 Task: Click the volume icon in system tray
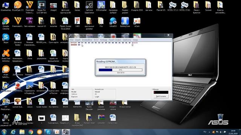(x=221, y=132)
